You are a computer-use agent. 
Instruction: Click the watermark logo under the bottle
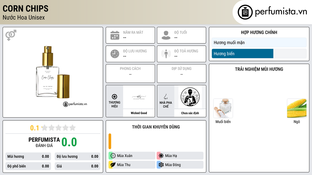[75, 104]
